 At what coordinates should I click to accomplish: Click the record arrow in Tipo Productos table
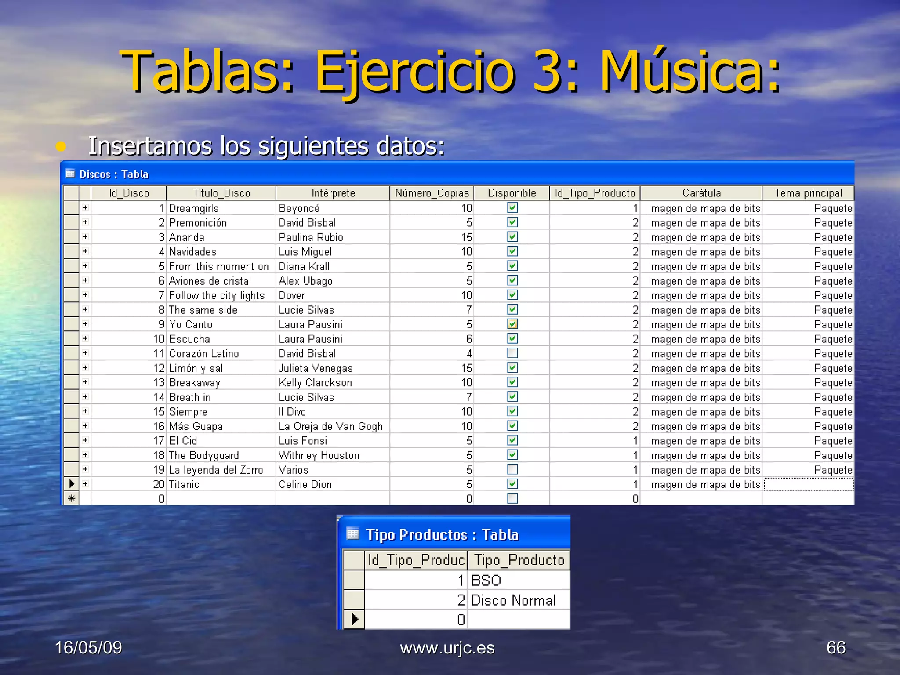point(354,620)
